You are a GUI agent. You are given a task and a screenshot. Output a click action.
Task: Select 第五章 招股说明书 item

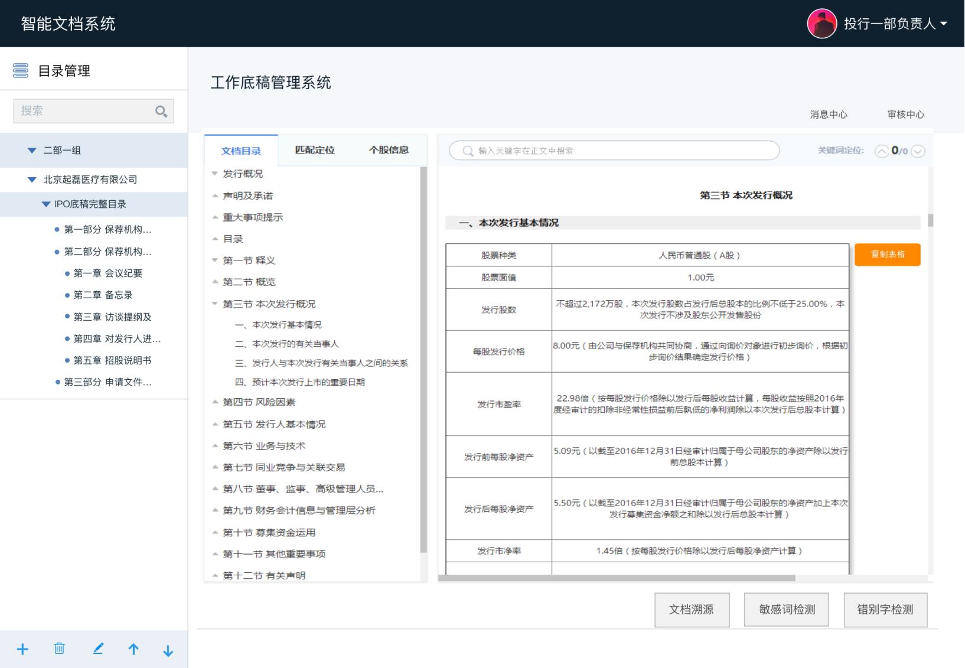pos(113,361)
